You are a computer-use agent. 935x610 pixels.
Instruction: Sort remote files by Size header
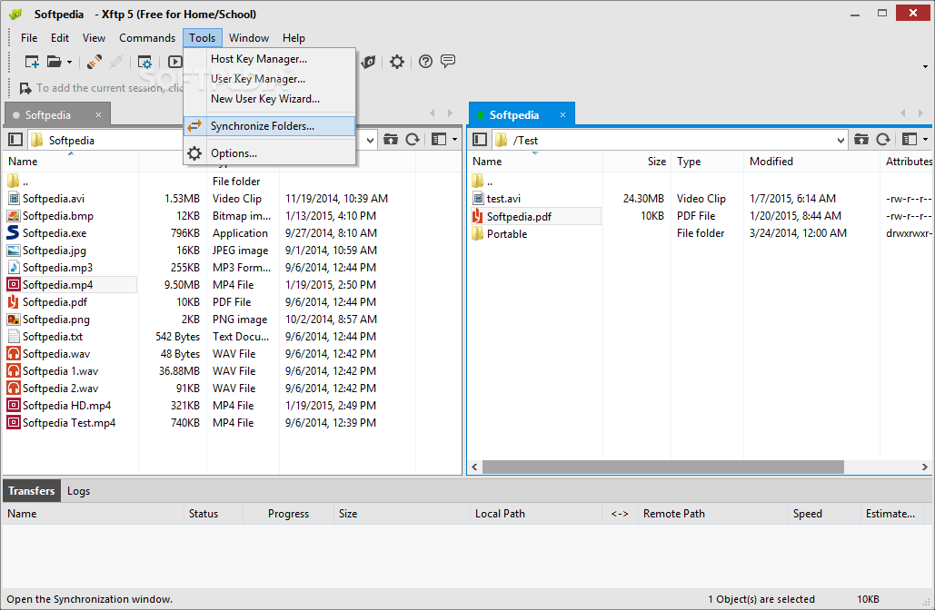click(637, 162)
